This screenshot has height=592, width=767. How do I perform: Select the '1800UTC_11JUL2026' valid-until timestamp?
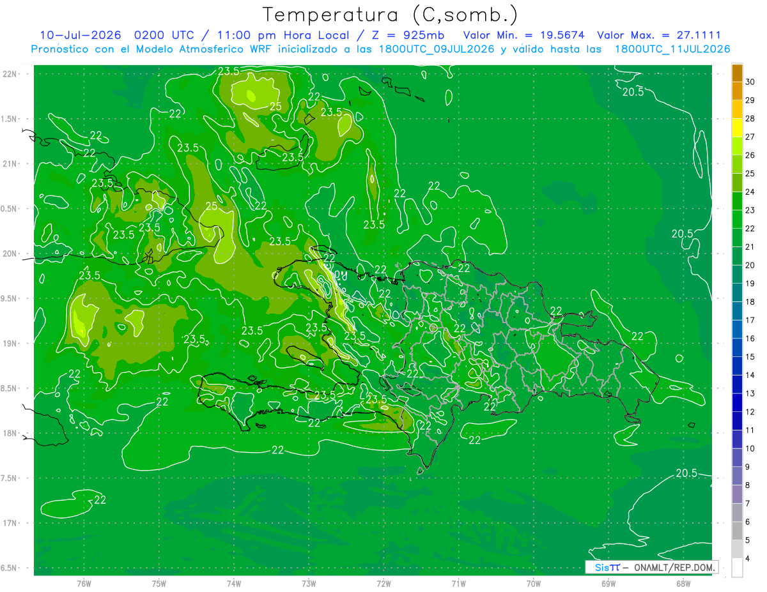672,49
